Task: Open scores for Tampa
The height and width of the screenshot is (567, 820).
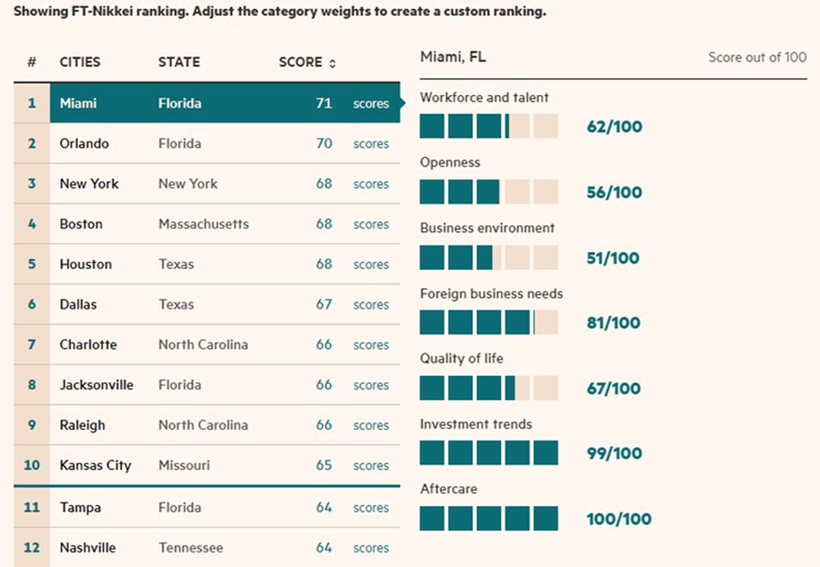Action: coord(371,508)
